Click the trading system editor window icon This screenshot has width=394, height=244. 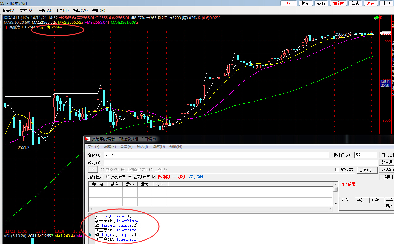point(88,139)
